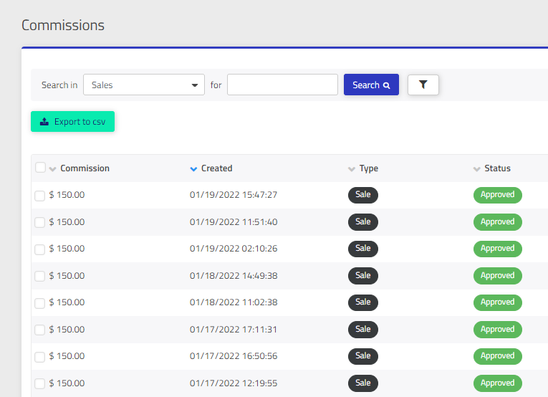
Task: Click the search text input field
Action: pyautogui.click(x=282, y=85)
